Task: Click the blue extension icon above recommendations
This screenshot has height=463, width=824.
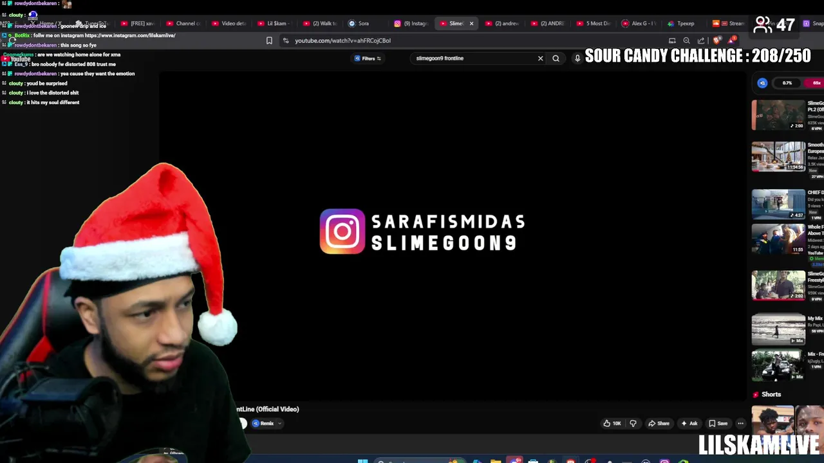Action: (763, 83)
